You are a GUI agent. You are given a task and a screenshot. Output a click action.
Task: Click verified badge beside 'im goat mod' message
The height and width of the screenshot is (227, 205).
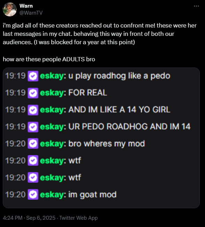pyautogui.click(x=33, y=194)
